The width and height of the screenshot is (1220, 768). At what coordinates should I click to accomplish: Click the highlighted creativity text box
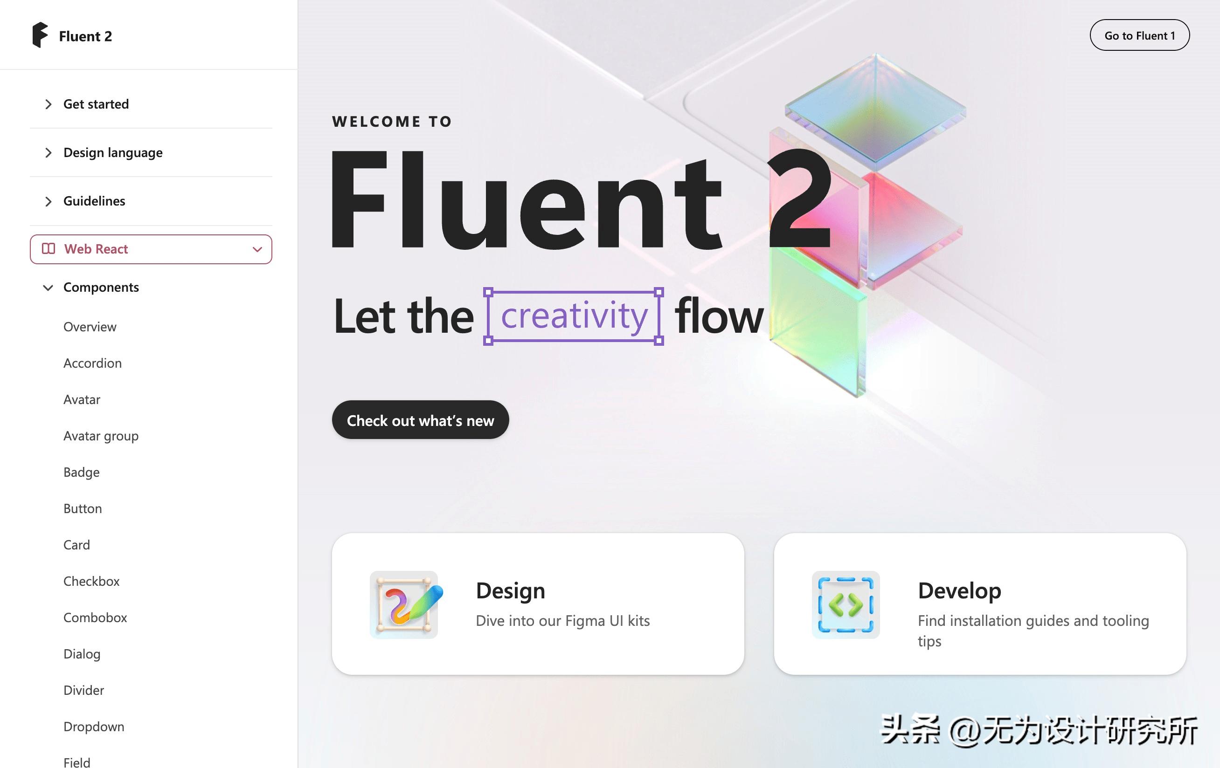click(574, 316)
